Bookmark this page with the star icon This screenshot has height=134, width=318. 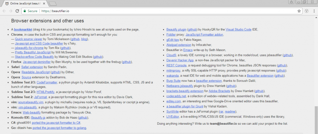pyautogui.click(x=299, y=11)
